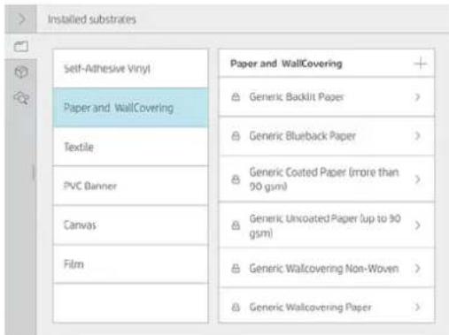Expand Generic Uncoated Paper chevron

pyautogui.click(x=417, y=225)
